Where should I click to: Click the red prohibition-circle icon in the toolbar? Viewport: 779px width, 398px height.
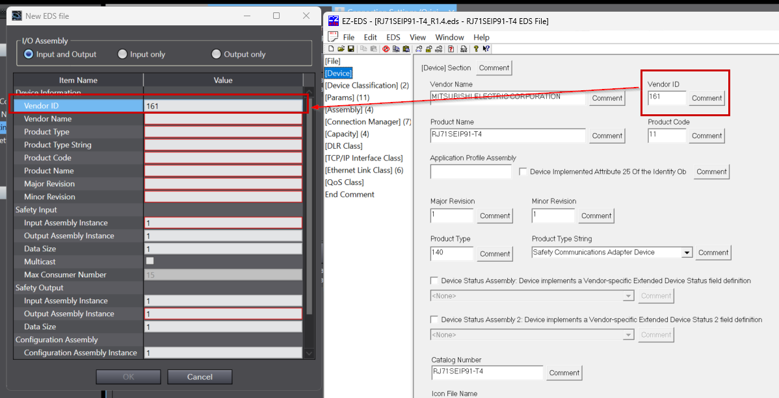point(386,49)
